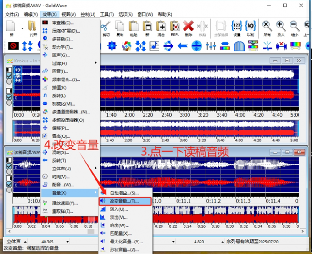Screen dimensions: 312x254
Task: Click the 0:11.2 mark on 读稿音频 timeline
Action: tap(213, 201)
